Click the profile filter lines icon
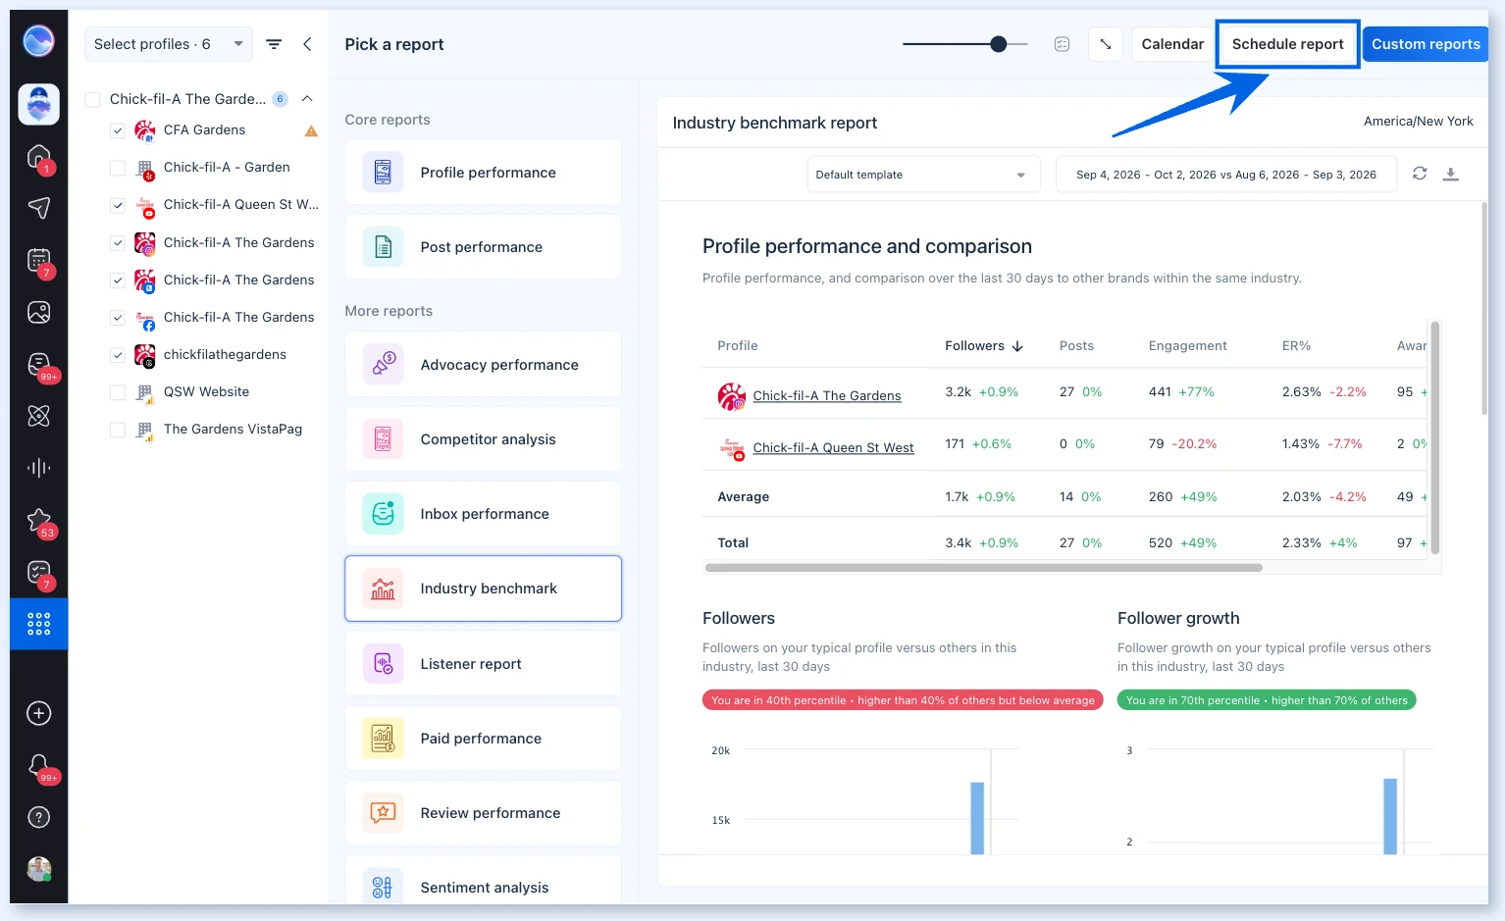 click(x=274, y=44)
